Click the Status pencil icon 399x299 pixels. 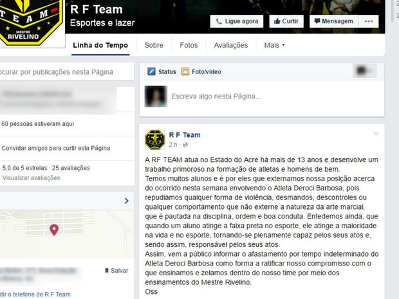(151, 72)
